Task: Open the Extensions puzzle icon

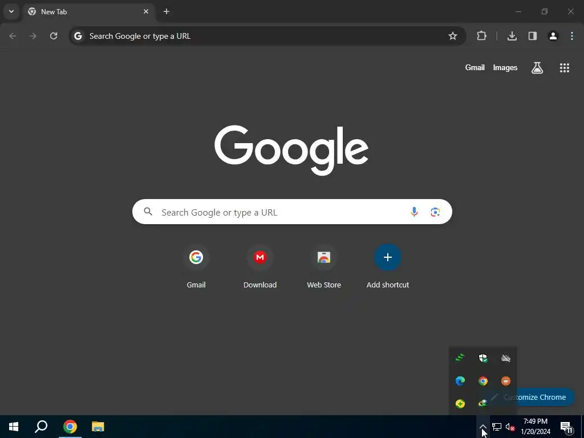Action: point(481,36)
